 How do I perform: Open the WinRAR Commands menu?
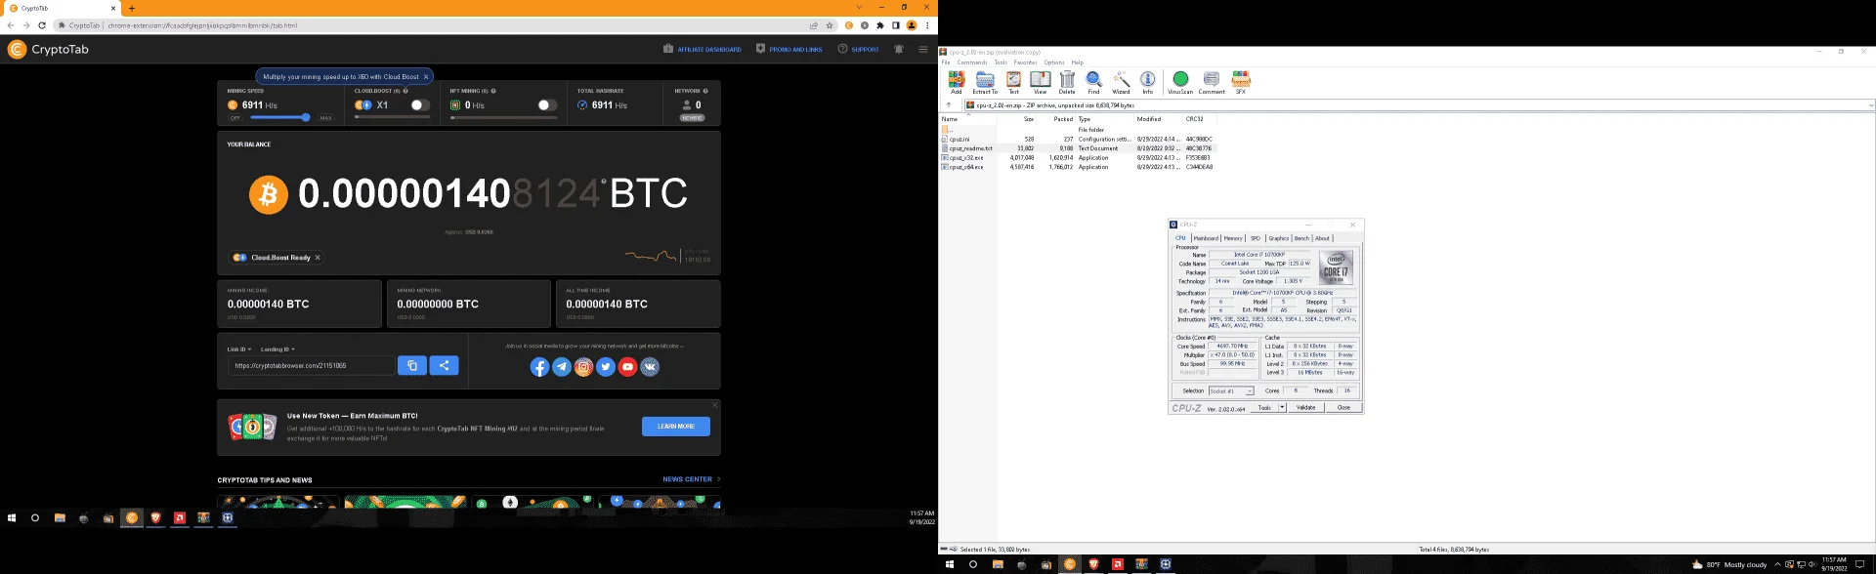click(x=971, y=62)
